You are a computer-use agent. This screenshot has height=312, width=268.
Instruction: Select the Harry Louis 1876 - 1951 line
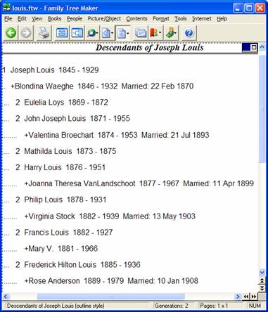(x=65, y=167)
